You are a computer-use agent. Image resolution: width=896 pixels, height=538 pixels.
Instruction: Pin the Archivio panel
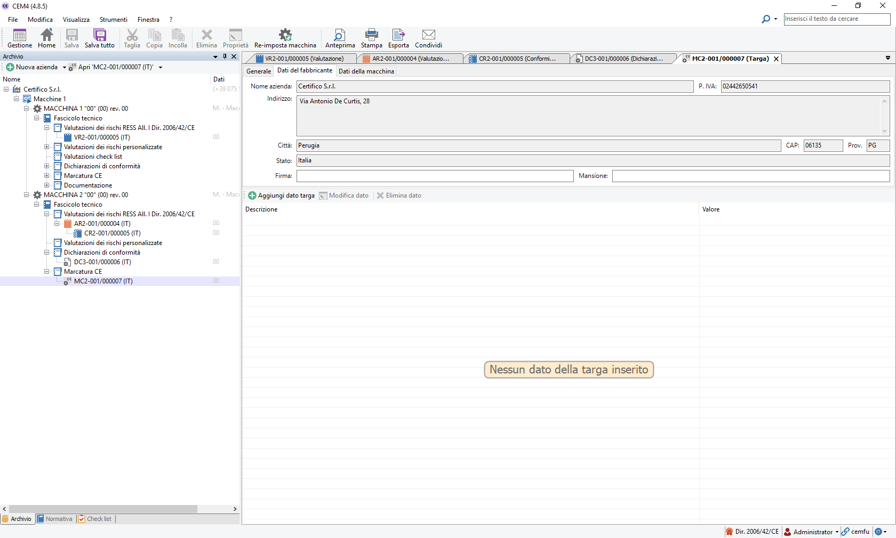coord(225,56)
